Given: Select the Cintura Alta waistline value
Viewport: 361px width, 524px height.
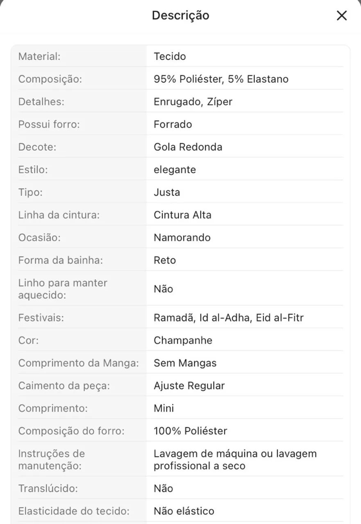Looking at the screenshot, I should point(182,215).
